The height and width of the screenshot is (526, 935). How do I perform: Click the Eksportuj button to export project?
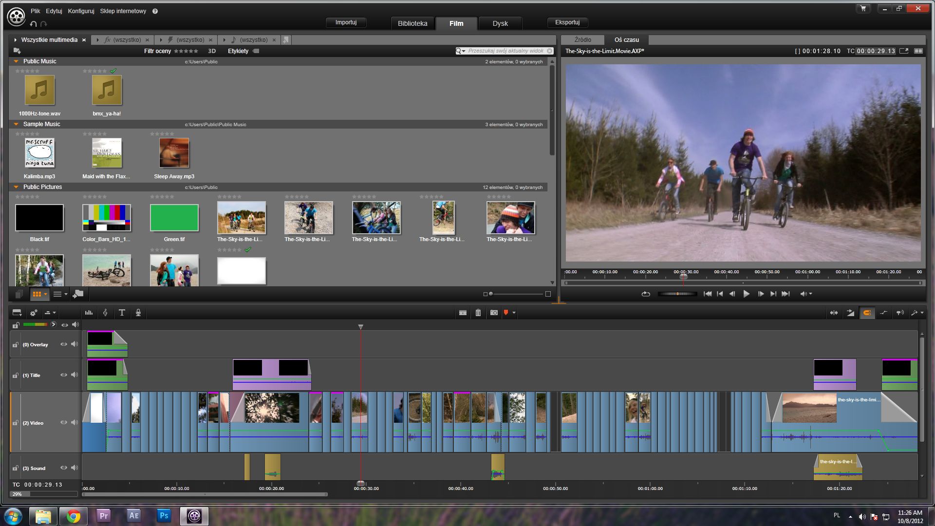tap(567, 22)
